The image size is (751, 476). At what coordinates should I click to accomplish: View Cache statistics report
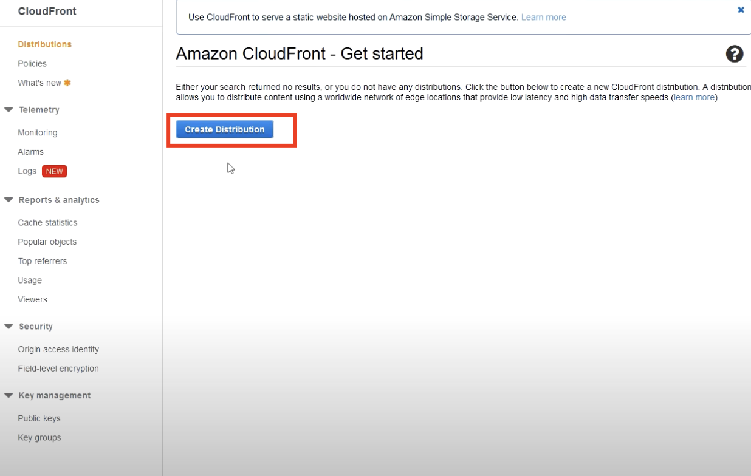[47, 223]
